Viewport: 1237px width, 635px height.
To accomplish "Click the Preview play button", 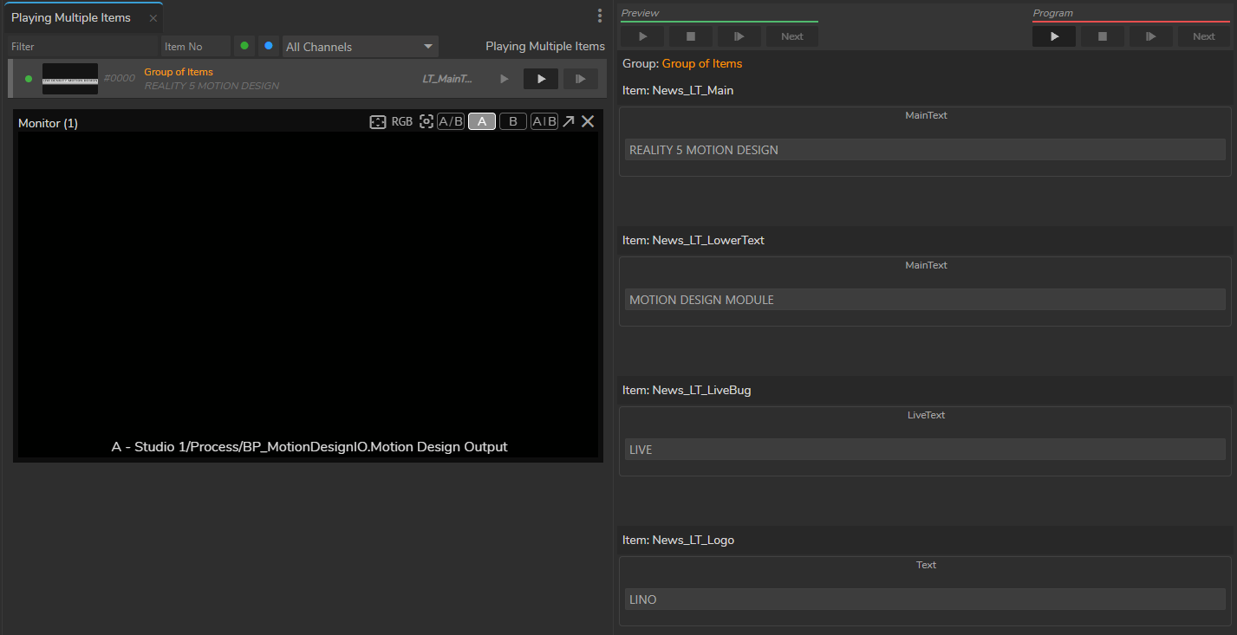I will [642, 36].
